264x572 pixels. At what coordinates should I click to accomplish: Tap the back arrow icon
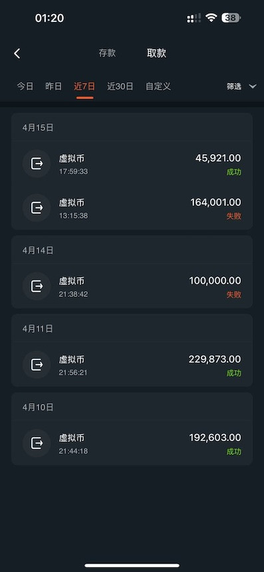(x=17, y=54)
